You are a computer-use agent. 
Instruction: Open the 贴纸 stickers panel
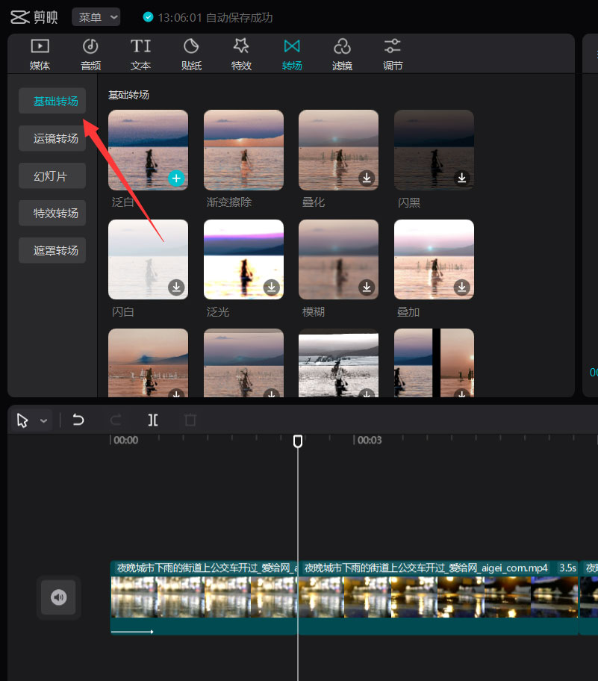[191, 53]
